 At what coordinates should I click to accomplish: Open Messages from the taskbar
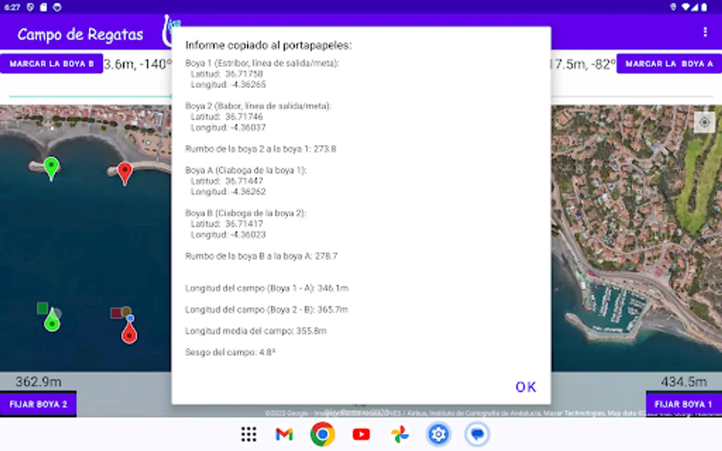(477, 434)
